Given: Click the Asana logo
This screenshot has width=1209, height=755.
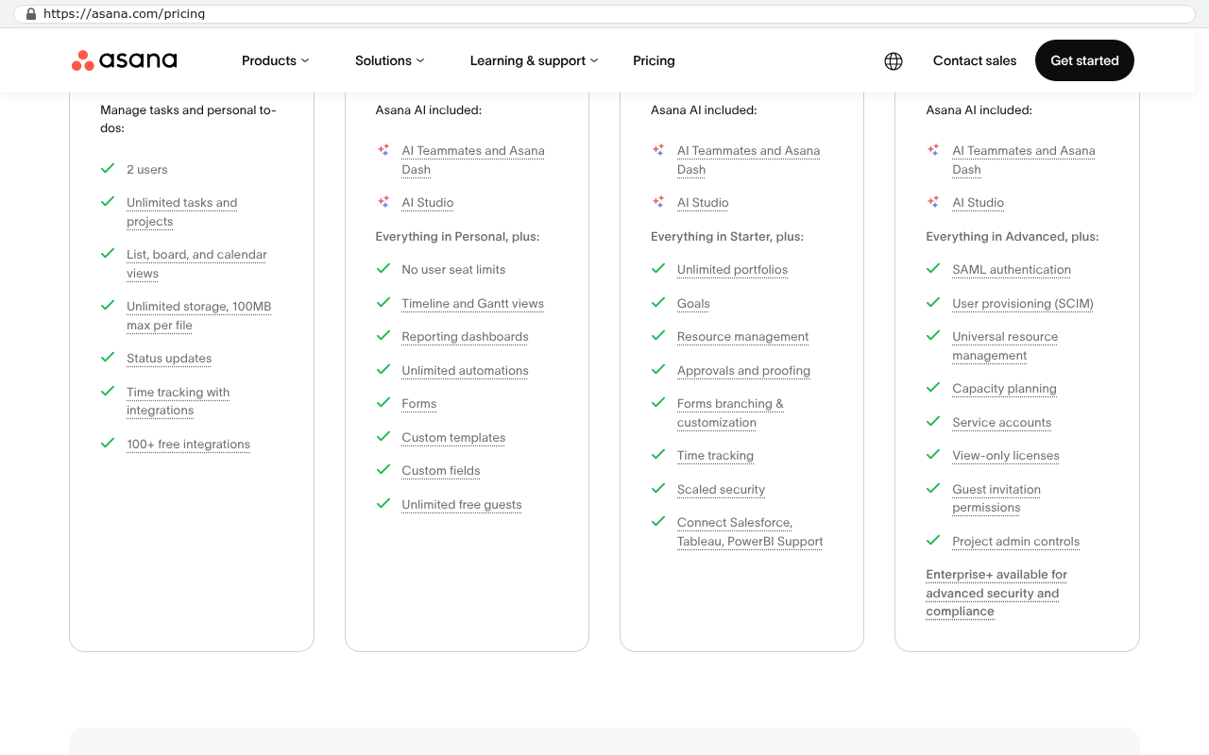Looking at the screenshot, I should click(x=124, y=60).
